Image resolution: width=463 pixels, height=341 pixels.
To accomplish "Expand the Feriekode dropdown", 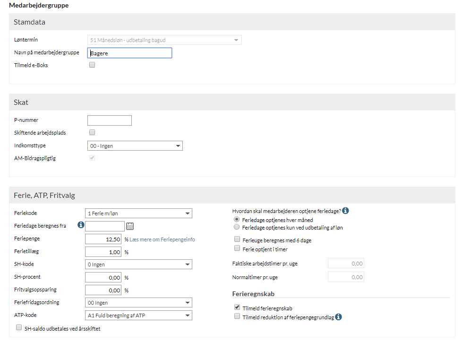I will coord(138,213).
